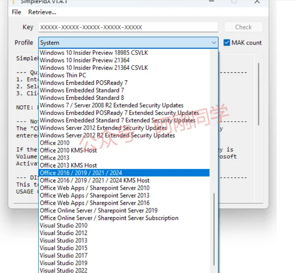
Task: Toggle the MAK count checkbox
Action: 227,43
